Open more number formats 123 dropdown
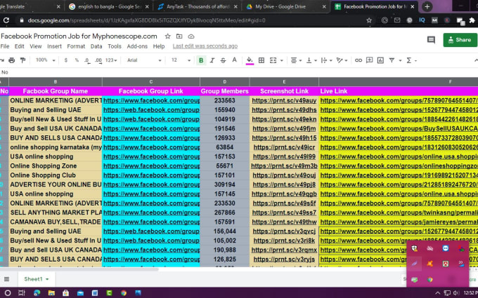Viewport: 478px width, 298px height. pyautogui.click(x=111, y=60)
